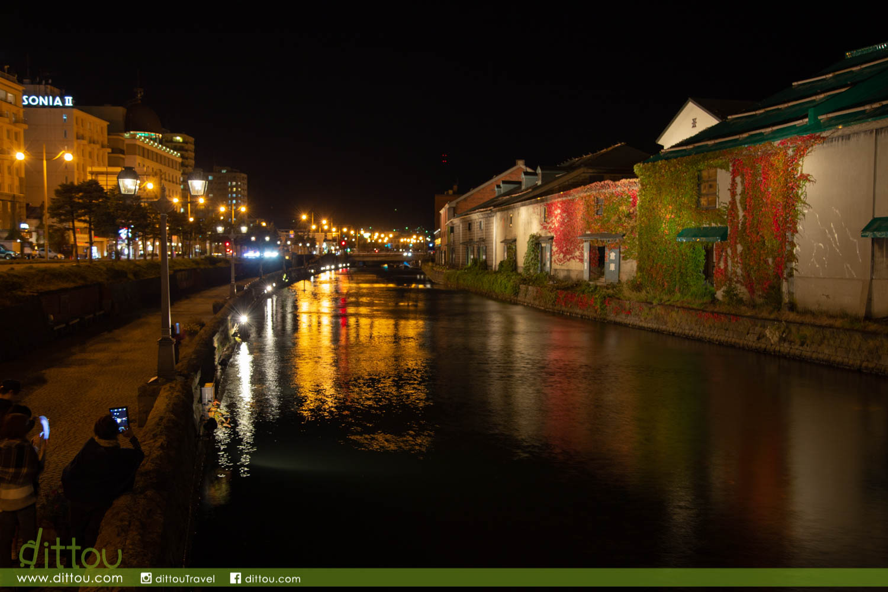Click the Facebook icon in the footer banner
The height and width of the screenshot is (592, 888).
pyautogui.click(x=236, y=578)
